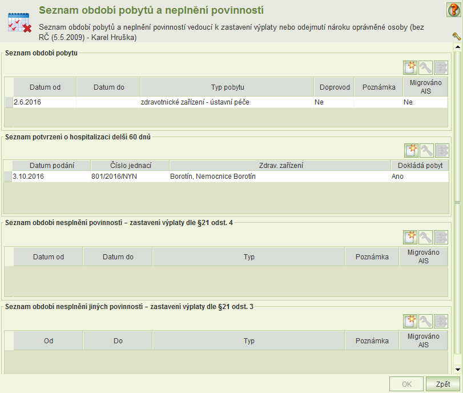The height and width of the screenshot is (393, 463).
Task: Delete hospitalization confirmation record
Action: pos(442,151)
